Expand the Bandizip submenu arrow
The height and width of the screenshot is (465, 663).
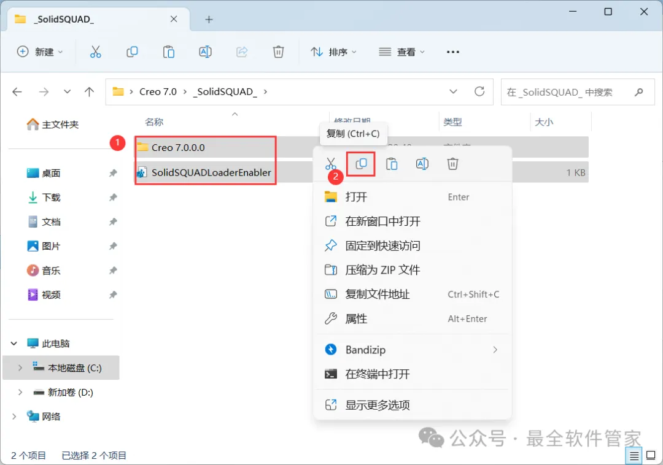[x=495, y=350]
